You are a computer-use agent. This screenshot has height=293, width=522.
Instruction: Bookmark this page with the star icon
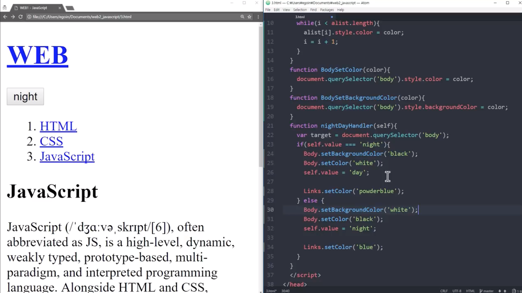click(x=249, y=17)
